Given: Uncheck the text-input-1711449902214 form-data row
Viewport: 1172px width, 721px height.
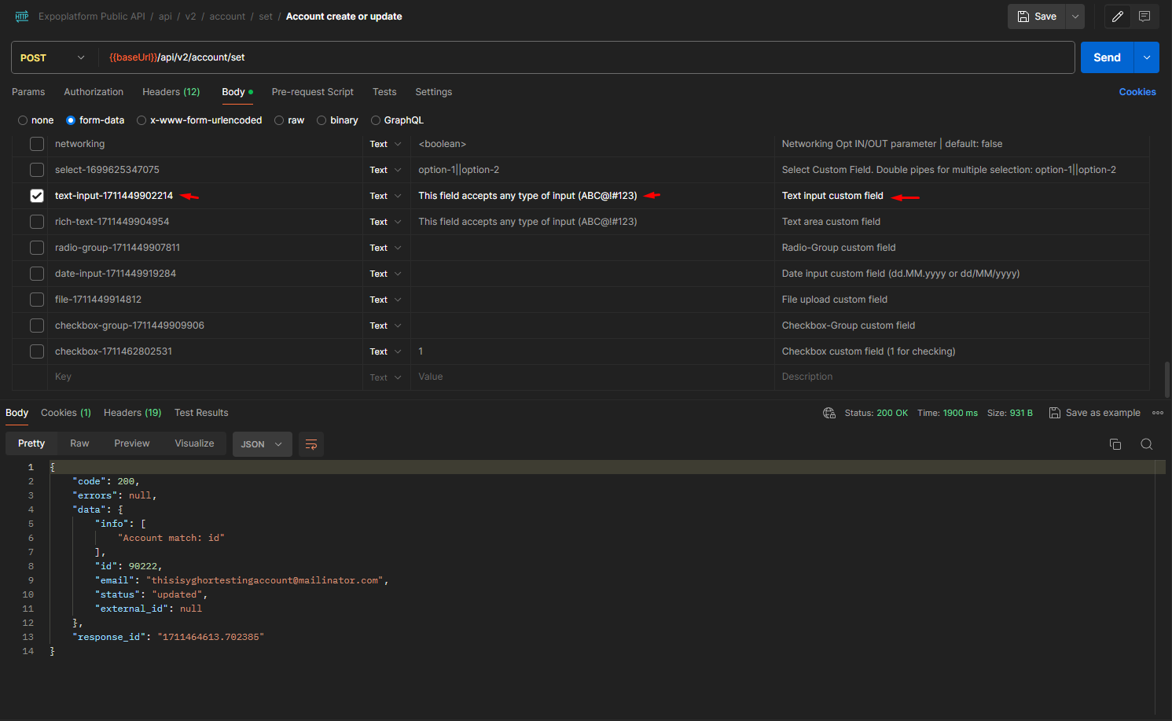Looking at the screenshot, I should (x=36, y=195).
